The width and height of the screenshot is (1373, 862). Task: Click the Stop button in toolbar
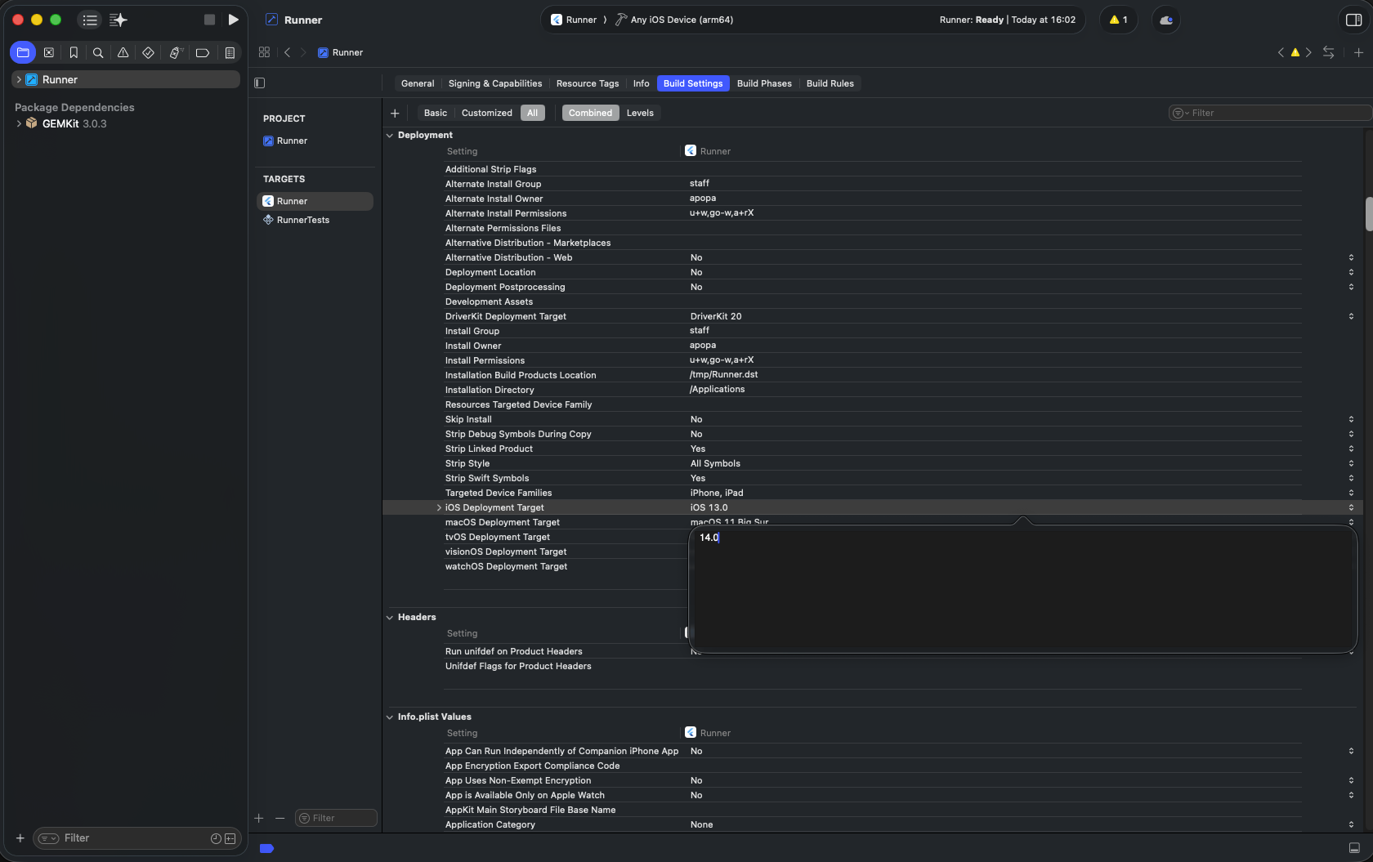[x=209, y=20]
